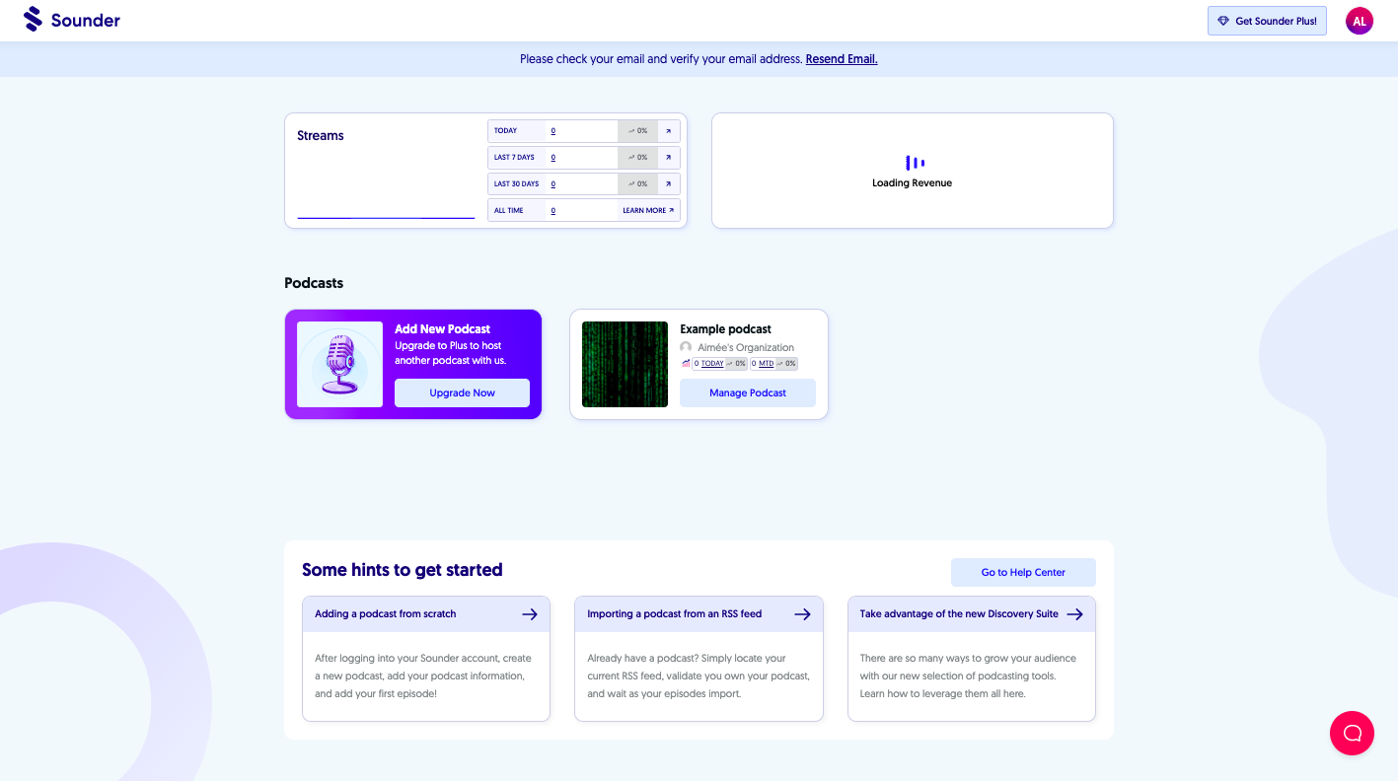Viewport: 1398px width, 781px height.
Task: Open Manage Podcast for Example podcast
Action: (x=747, y=392)
